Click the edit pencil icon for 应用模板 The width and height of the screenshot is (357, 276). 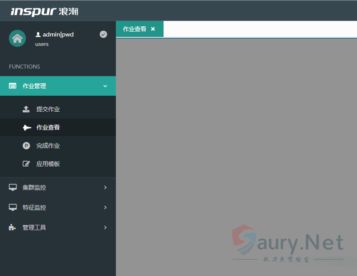(26, 164)
